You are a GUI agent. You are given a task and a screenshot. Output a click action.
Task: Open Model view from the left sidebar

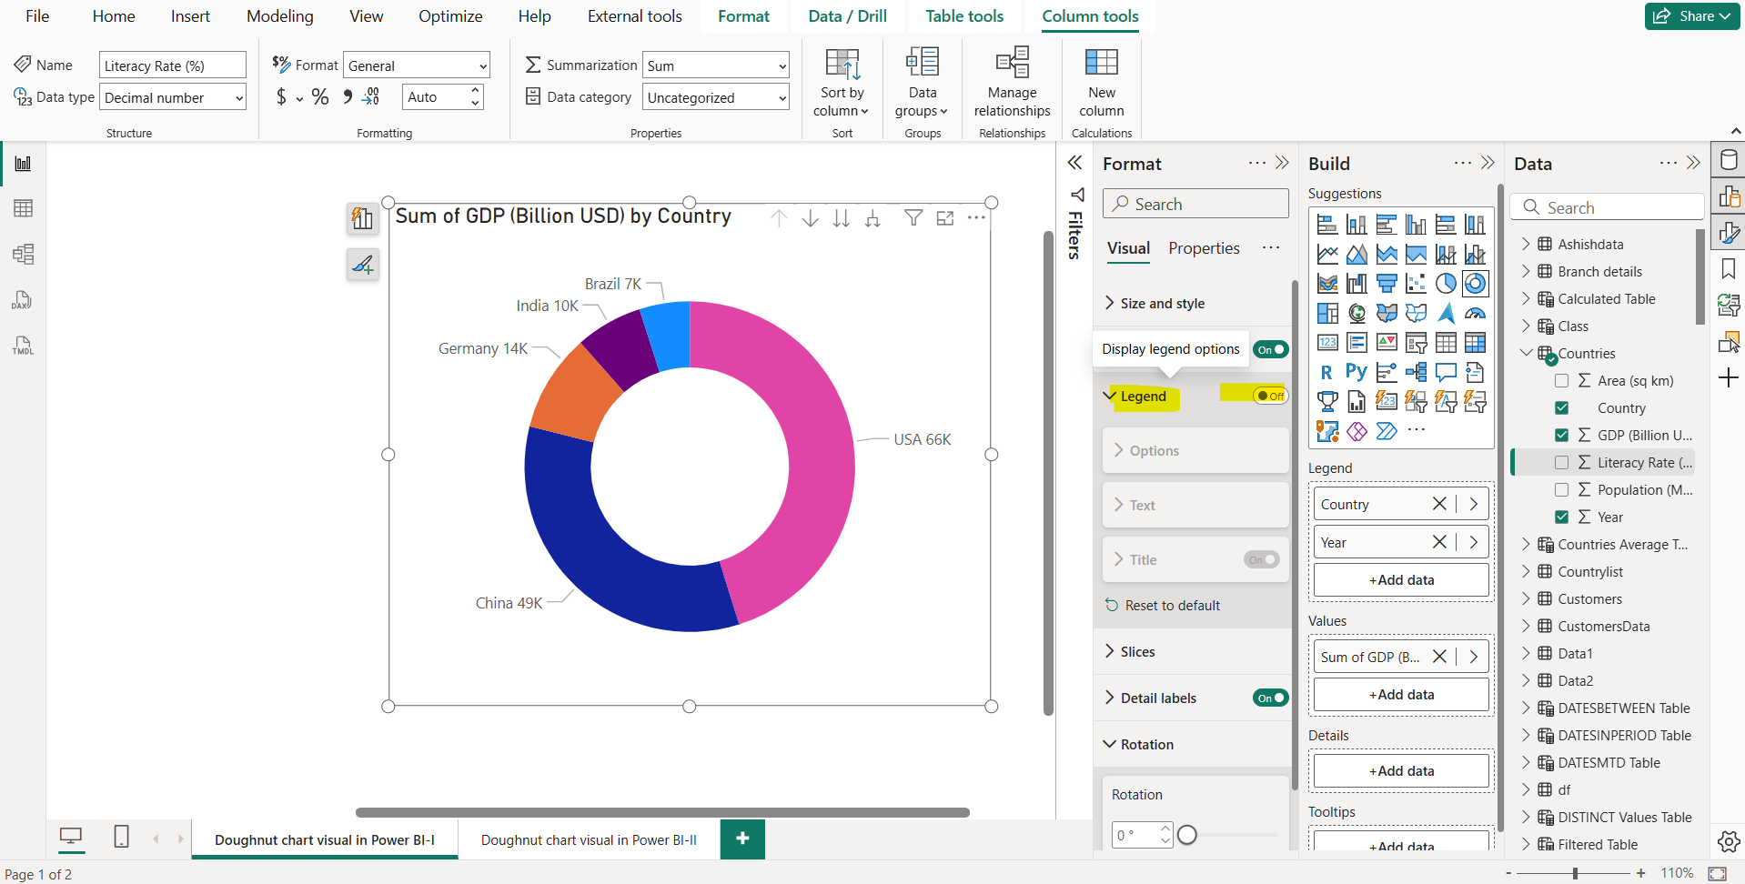tap(22, 254)
